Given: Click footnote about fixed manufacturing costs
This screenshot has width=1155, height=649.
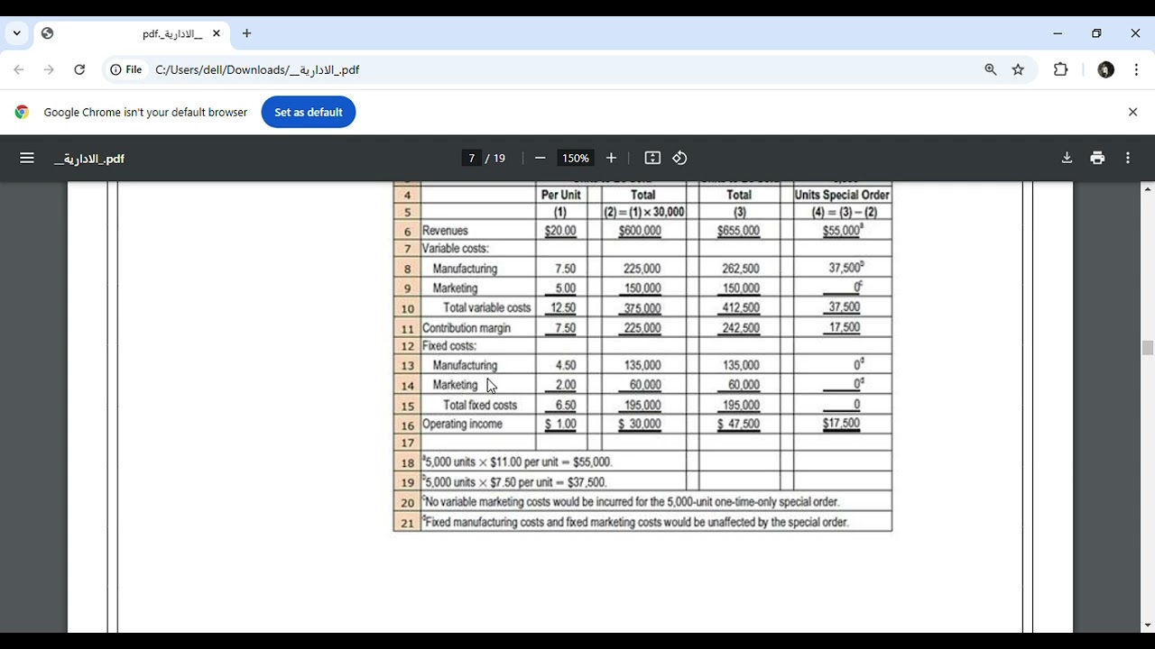Looking at the screenshot, I should (x=635, y=522).
